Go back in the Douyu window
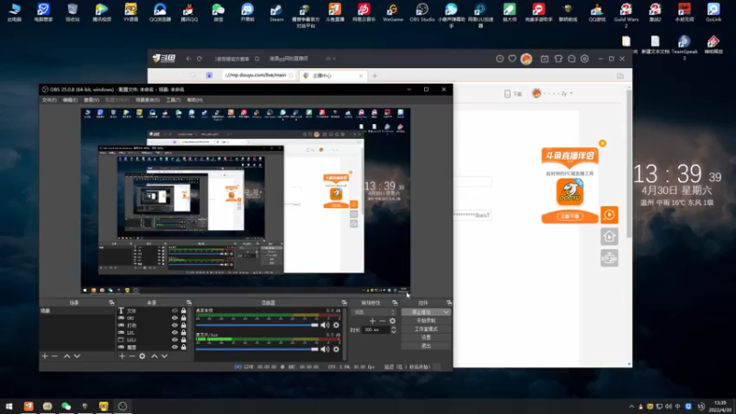This screenshot has width=736, height=414. pos(189,59)
